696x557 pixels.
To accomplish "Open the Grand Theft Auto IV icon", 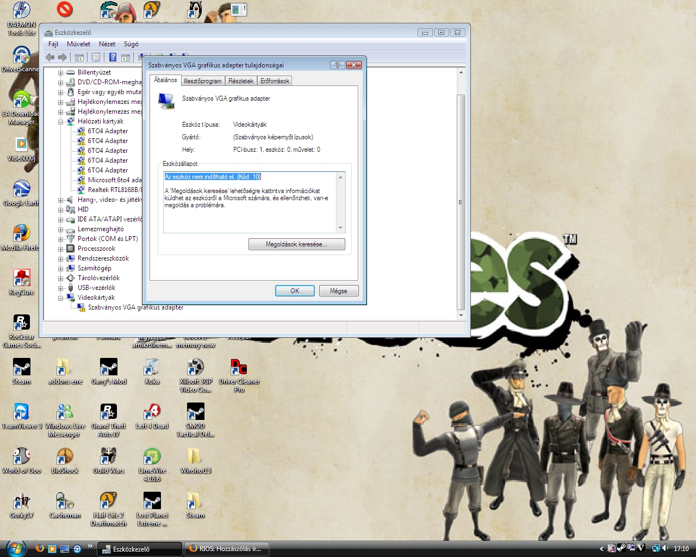I will click(x=109, y=420).
